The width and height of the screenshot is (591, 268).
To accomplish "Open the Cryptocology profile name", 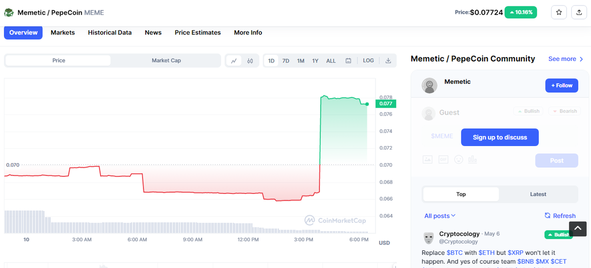I will 459,234.
